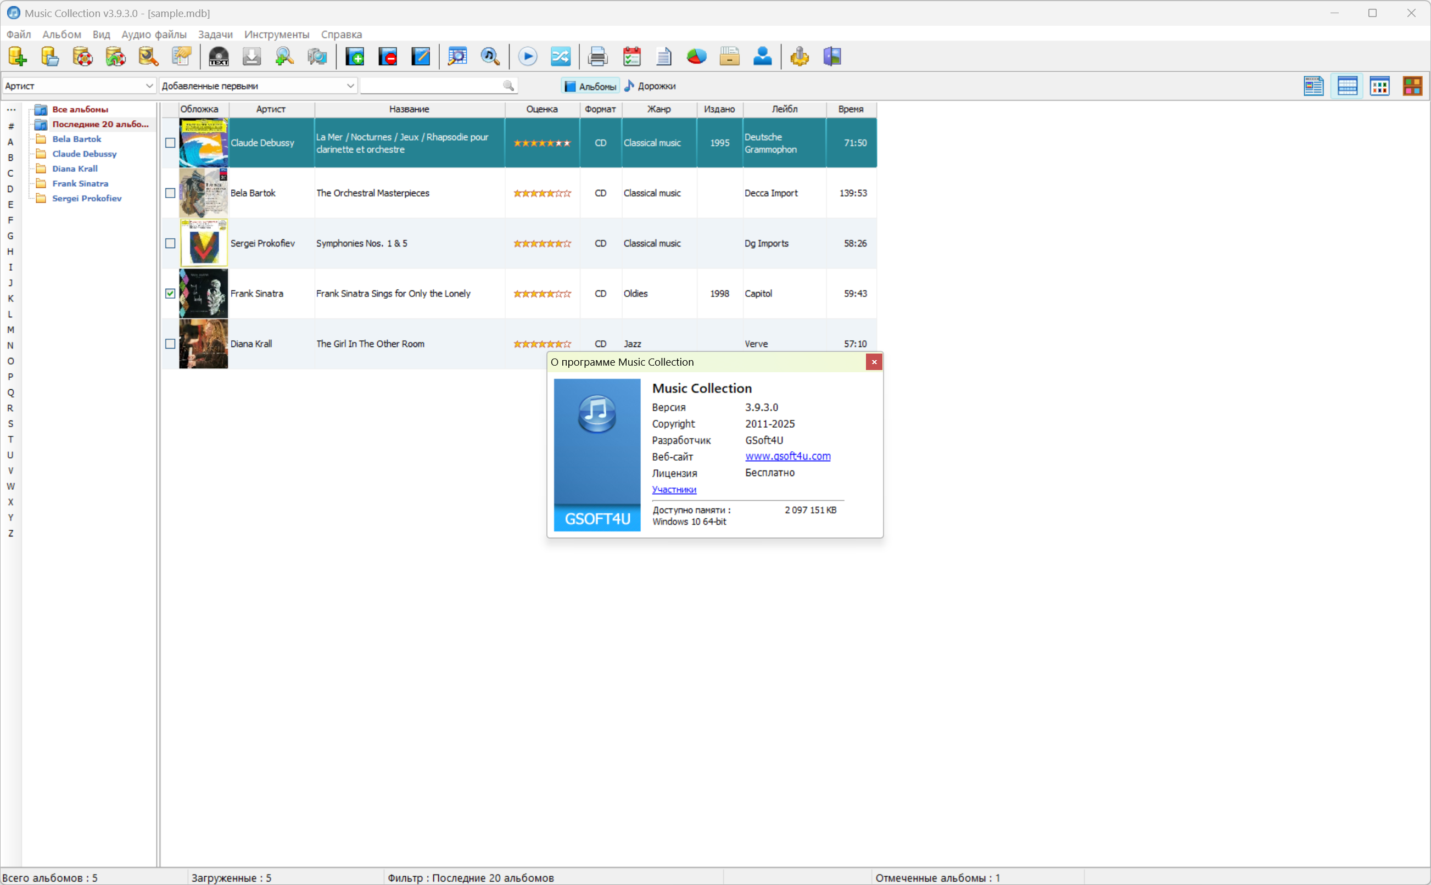The height and width of the screenshot is (885, 1431).
Task: Click the Участники link
Action: point(674,489)
